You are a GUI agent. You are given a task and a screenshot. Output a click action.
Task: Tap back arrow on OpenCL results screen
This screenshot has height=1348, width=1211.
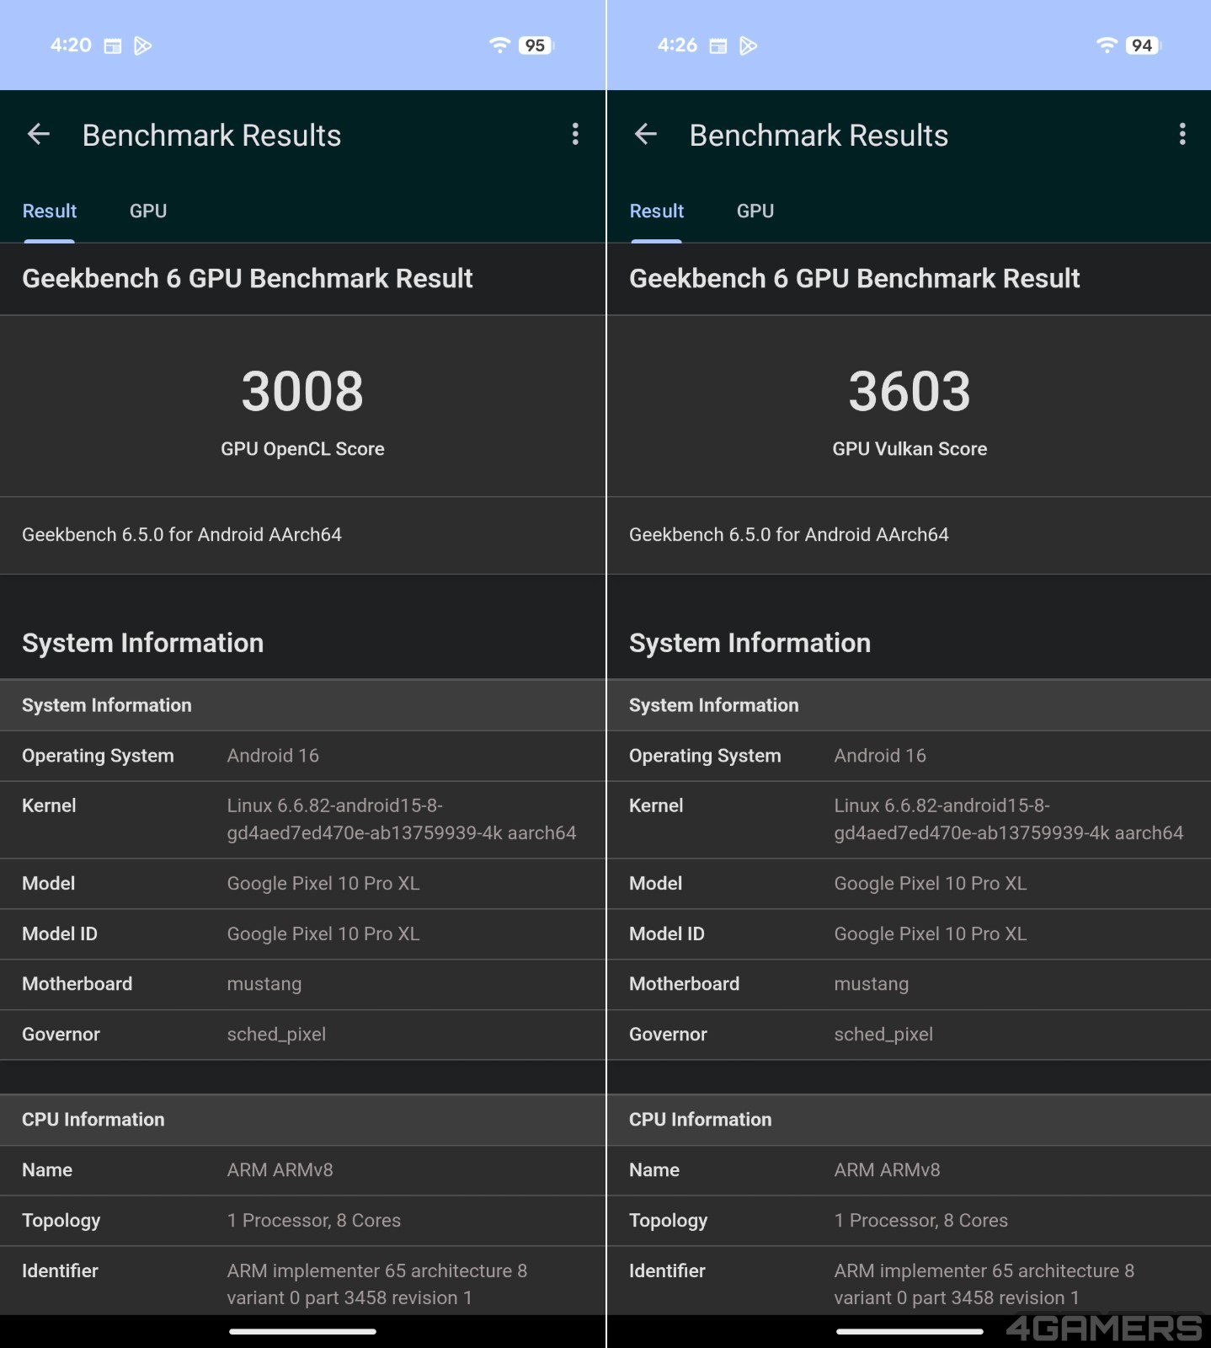click(x=39, y=135)
